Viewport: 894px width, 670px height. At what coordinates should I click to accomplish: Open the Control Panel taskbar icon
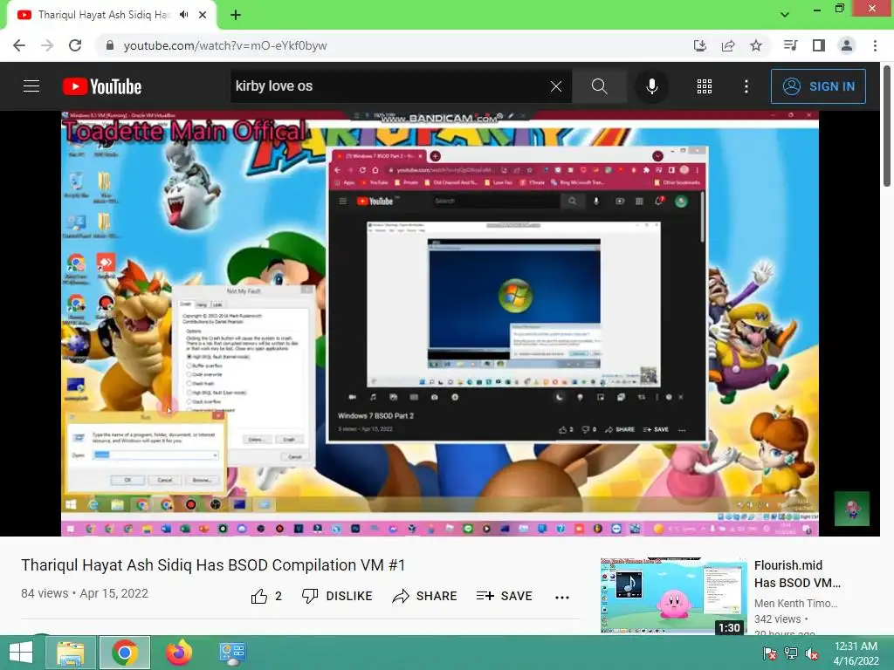pos(232,653)
